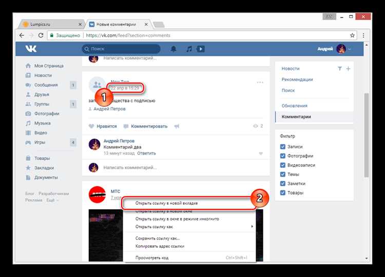Click the share megaphone icon on post
This screenshot has width=385, height=277.
177,126
